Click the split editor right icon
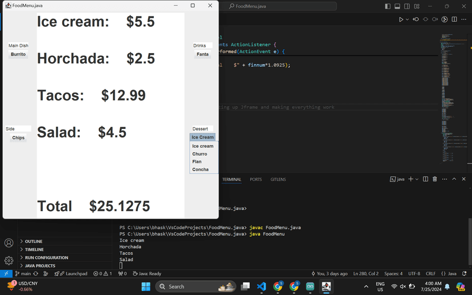The width and height of the screenshot is (472, 295). [454, 19]
